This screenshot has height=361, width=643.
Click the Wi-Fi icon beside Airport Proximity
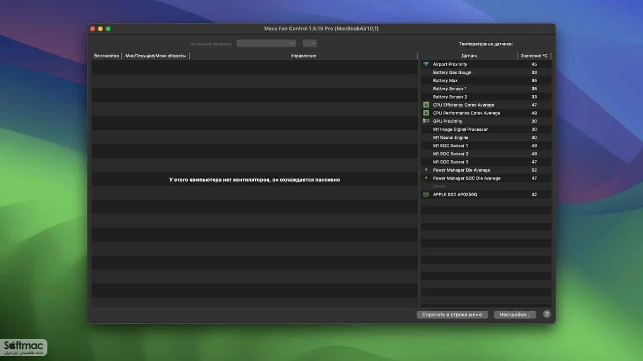click(x=426, y=64)
